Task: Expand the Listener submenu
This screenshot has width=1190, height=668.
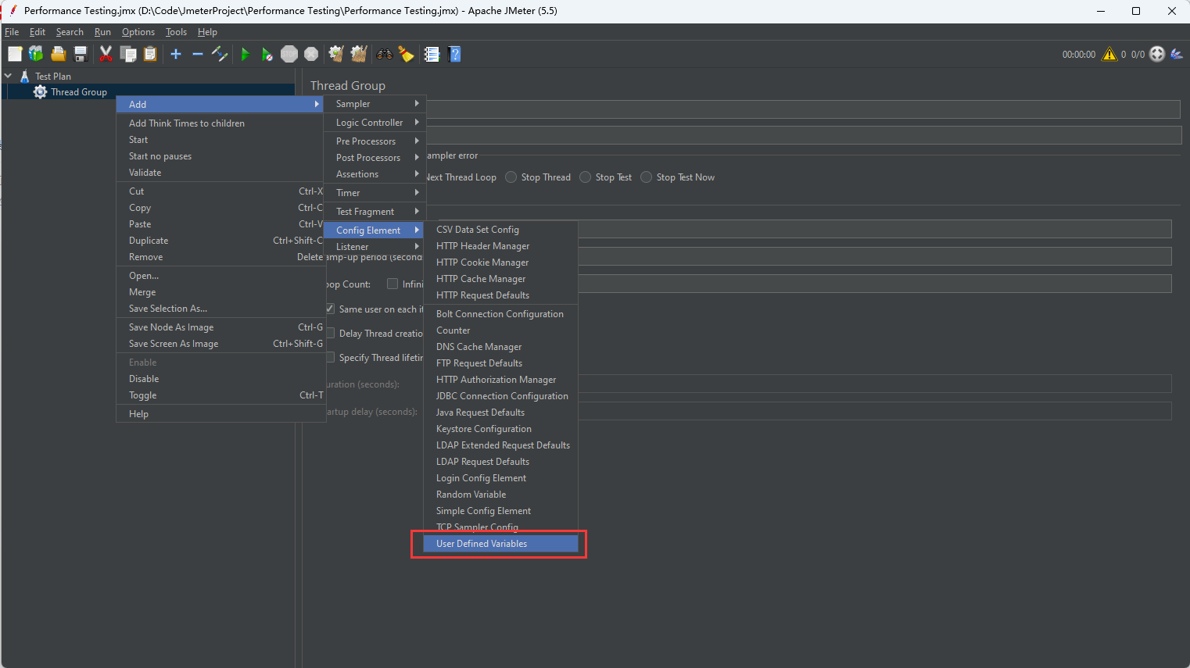Action: point(375,247)
